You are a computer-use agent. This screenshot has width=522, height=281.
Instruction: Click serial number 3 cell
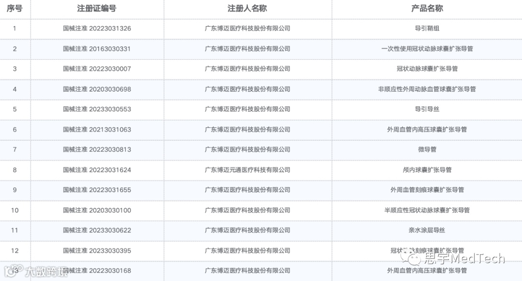click(x=14, y=69)
